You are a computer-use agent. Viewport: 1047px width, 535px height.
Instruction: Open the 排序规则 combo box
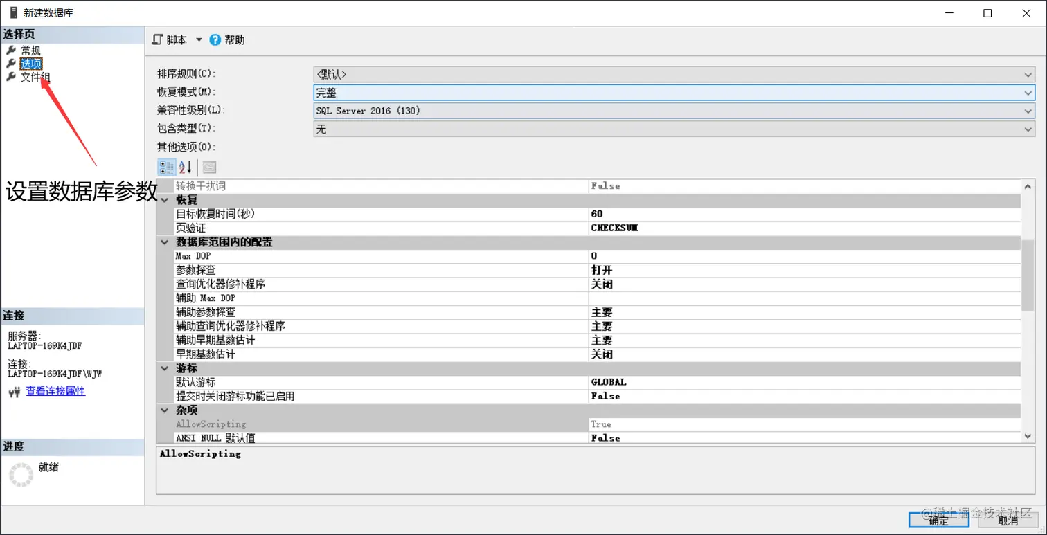[674, 74]
